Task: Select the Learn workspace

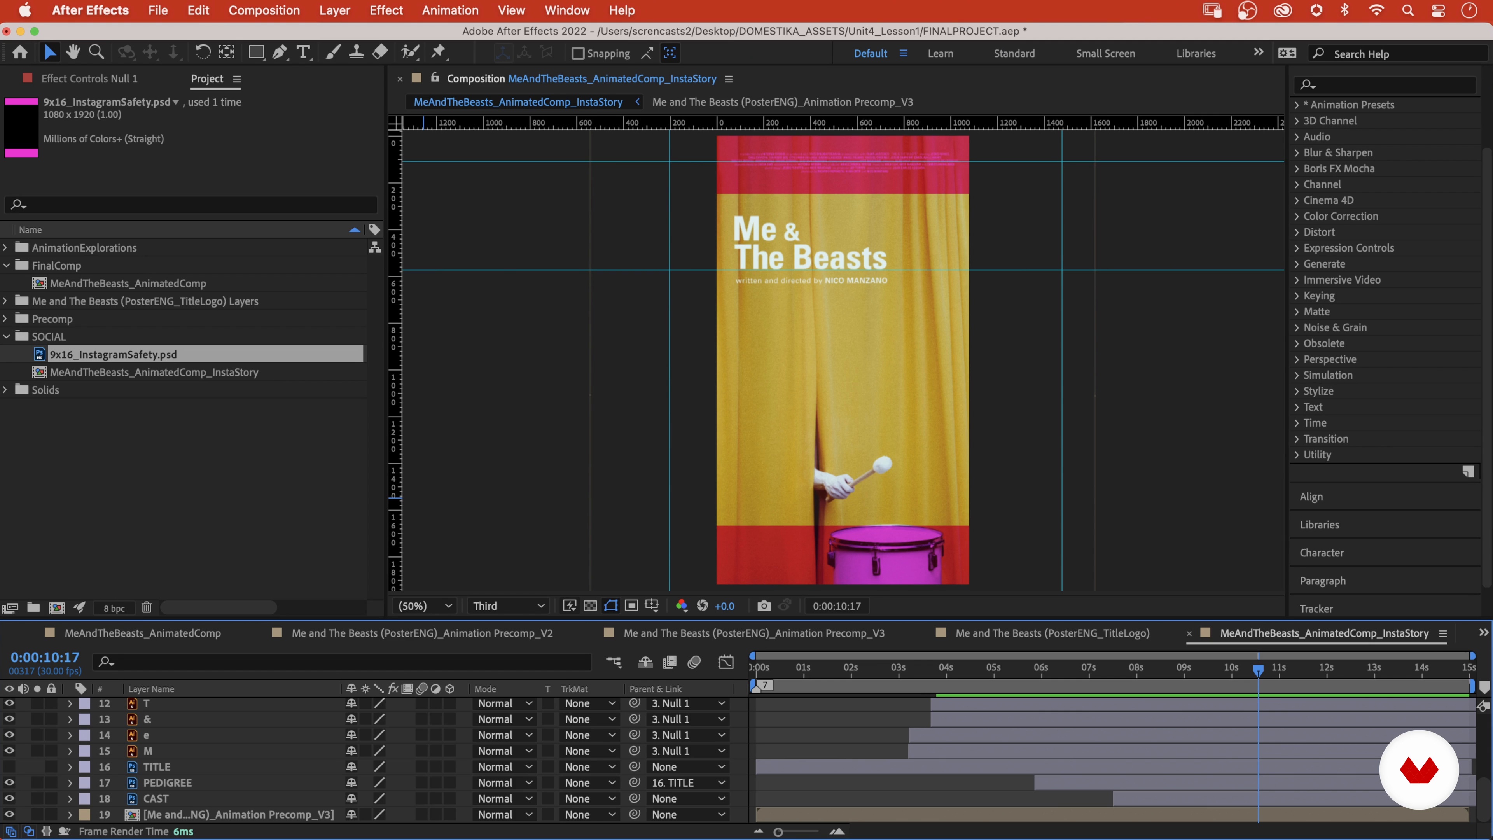Action: (x=940, y=53)
